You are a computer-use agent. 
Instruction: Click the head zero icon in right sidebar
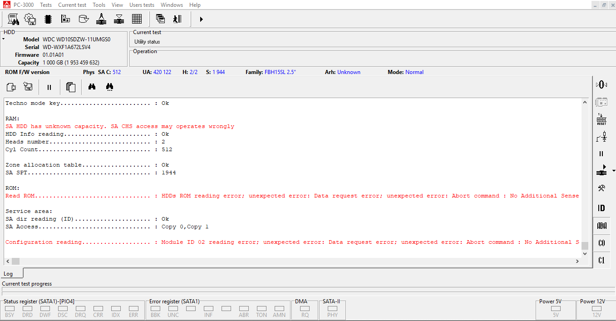pyautogui.click(x=601, y=84)
